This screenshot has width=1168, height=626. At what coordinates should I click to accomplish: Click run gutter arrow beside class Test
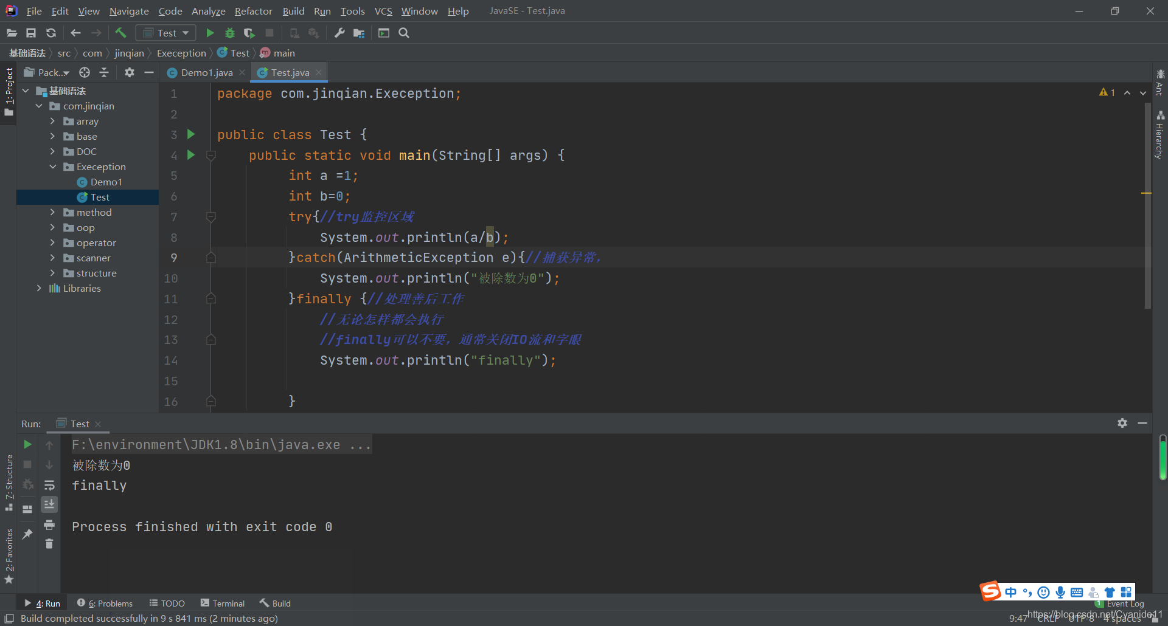(191, 134)
